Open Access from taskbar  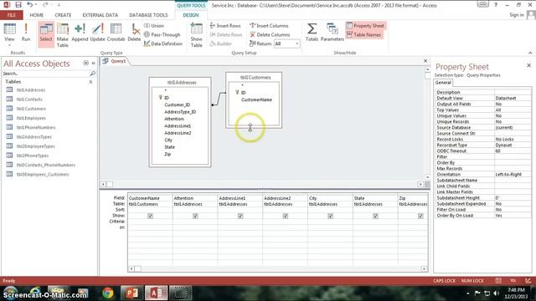(157, 293)
